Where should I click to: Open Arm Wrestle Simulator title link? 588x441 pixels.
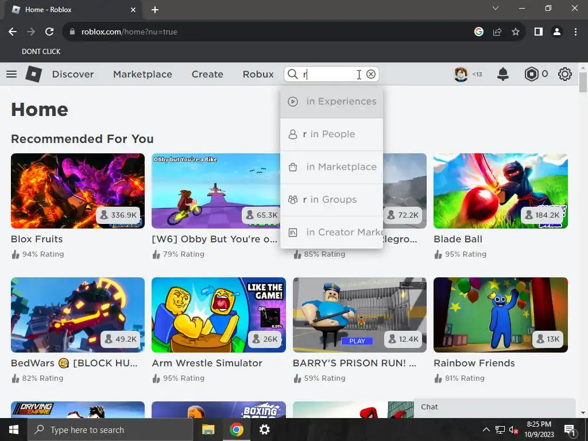(207, 363)
